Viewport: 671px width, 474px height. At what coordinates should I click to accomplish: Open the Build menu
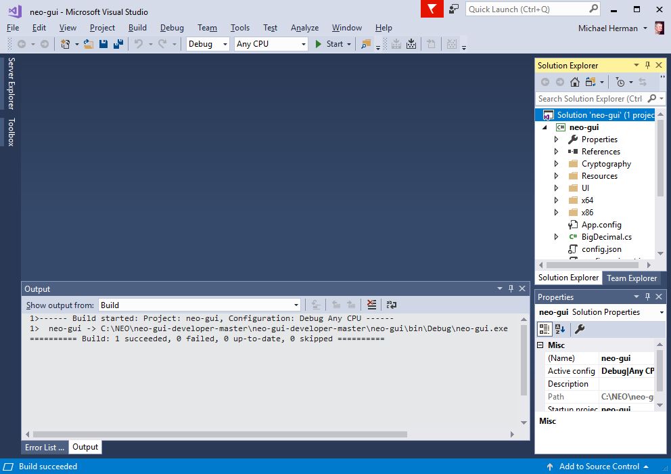point(137,28)
